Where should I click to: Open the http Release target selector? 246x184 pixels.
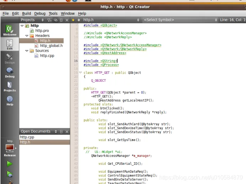(x=10, y=148)
